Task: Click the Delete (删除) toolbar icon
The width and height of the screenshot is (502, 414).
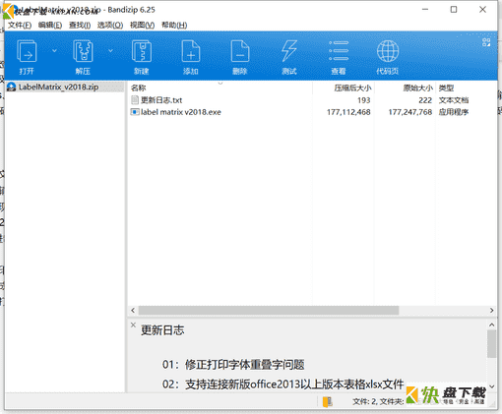Action: [240, 51]
